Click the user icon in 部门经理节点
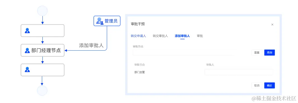The height and width of the screenshot is (103, 298). [27, 50]
